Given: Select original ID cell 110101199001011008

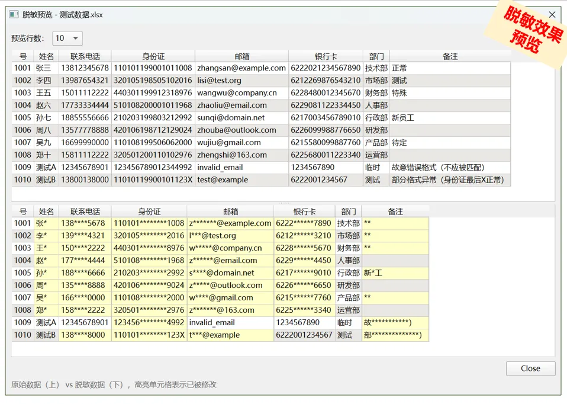Looking at the screenshot, I should click(153, 68).
